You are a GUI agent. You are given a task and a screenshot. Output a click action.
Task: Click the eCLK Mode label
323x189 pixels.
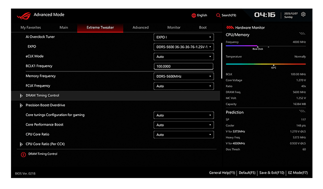(35, 56)
